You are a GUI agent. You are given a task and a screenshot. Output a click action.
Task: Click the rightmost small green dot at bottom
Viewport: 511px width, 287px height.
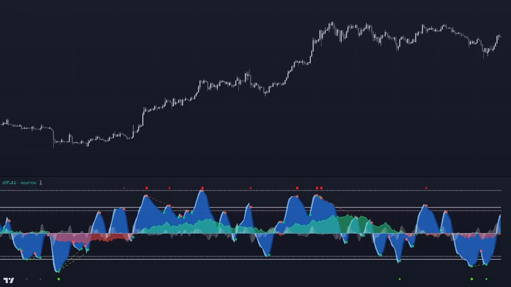coord(486,279)
